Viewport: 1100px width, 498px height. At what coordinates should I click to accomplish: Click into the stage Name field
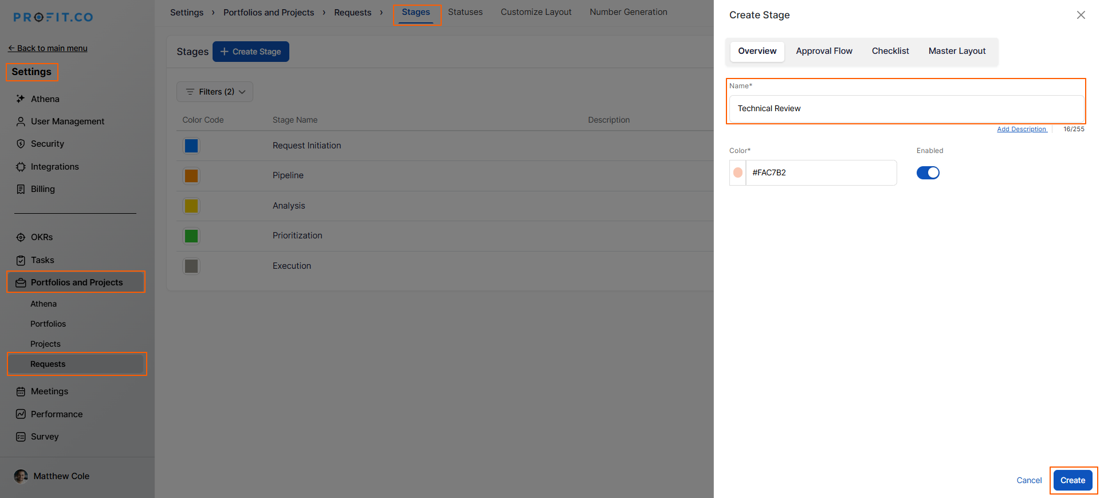[x=905, y=108]
